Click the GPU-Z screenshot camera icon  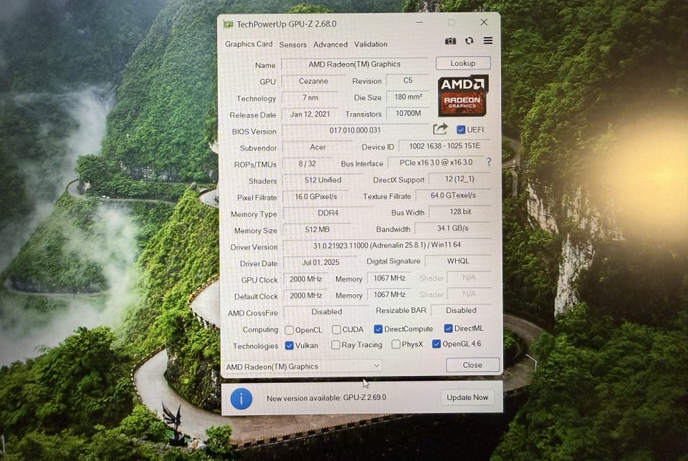tap(450, 41)
